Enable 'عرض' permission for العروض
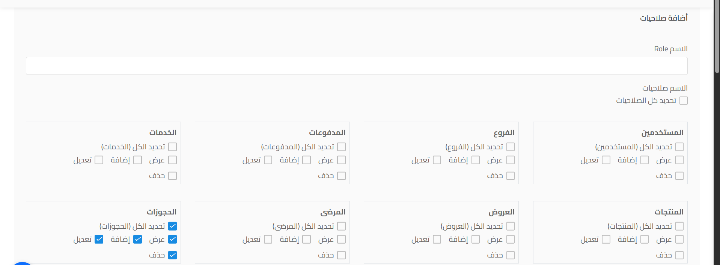The width and height of the screenshot is (720, 265). (x=511, y=239)
